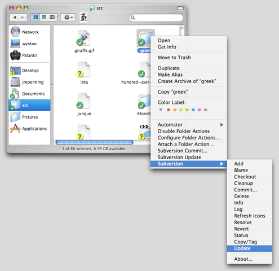
Task: Open the gear Action dropdown menu
Action: coord(68,18)
